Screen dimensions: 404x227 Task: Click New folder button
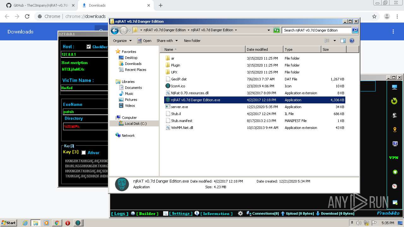click(x=192, y=41)
